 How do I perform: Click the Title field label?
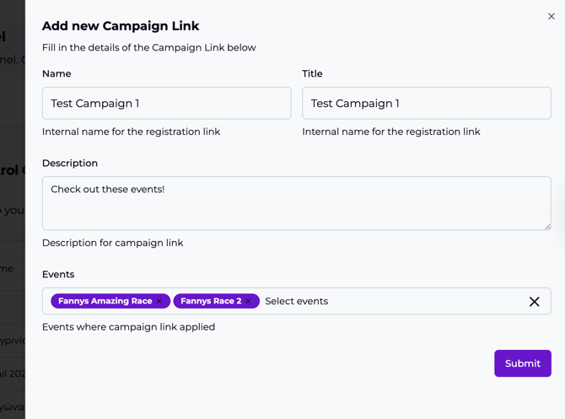[x=312, y=74]
